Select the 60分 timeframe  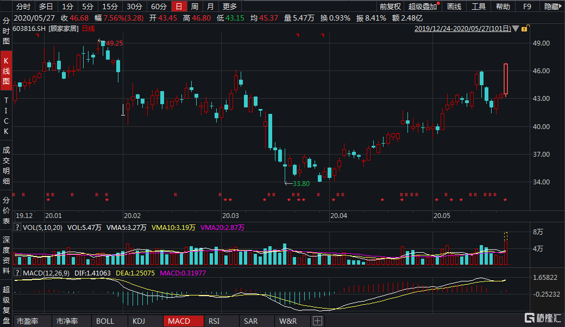pyautogui.click(x=159, y=7)
